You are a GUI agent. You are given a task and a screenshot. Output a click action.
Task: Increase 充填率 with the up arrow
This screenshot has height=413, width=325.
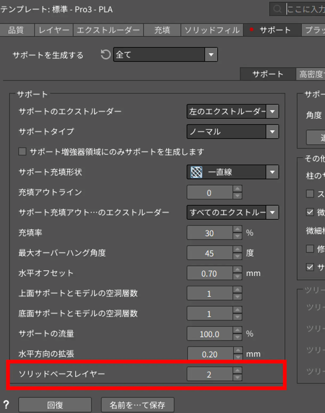(x=237, y=229)
